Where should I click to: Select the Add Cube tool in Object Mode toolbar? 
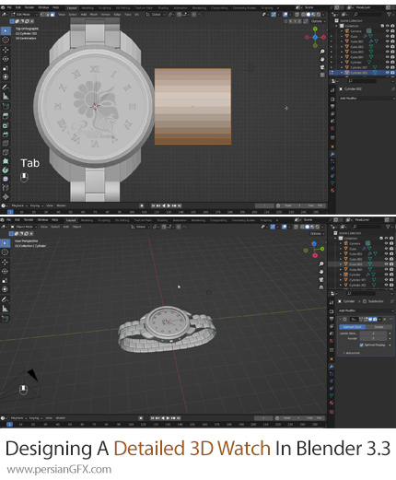click(x=6, y=319)
